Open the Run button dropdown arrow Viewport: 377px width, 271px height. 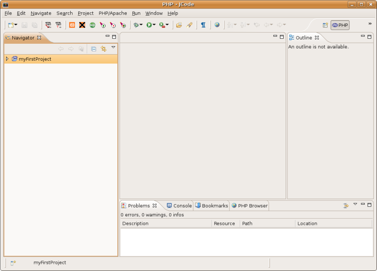[154, 25]
